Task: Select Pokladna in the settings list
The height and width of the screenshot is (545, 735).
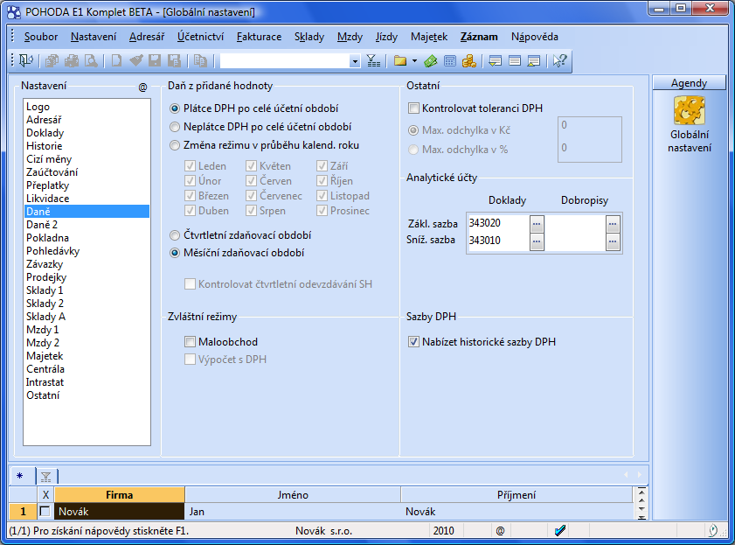Action: coord(87,238)
